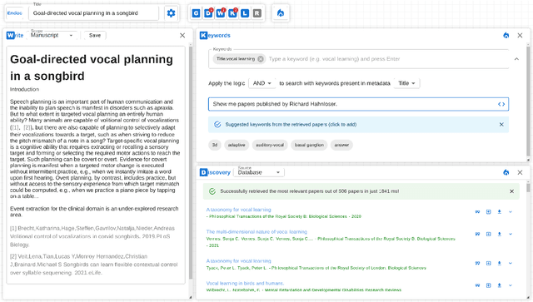Download the Tyack 'A taxonomy for vocal learning' paper

500,263
